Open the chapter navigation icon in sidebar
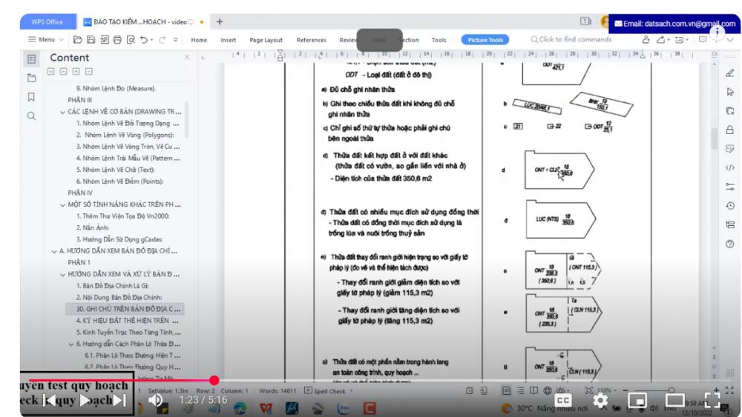Viewport: 742px width, 417px height. [31, 78]
